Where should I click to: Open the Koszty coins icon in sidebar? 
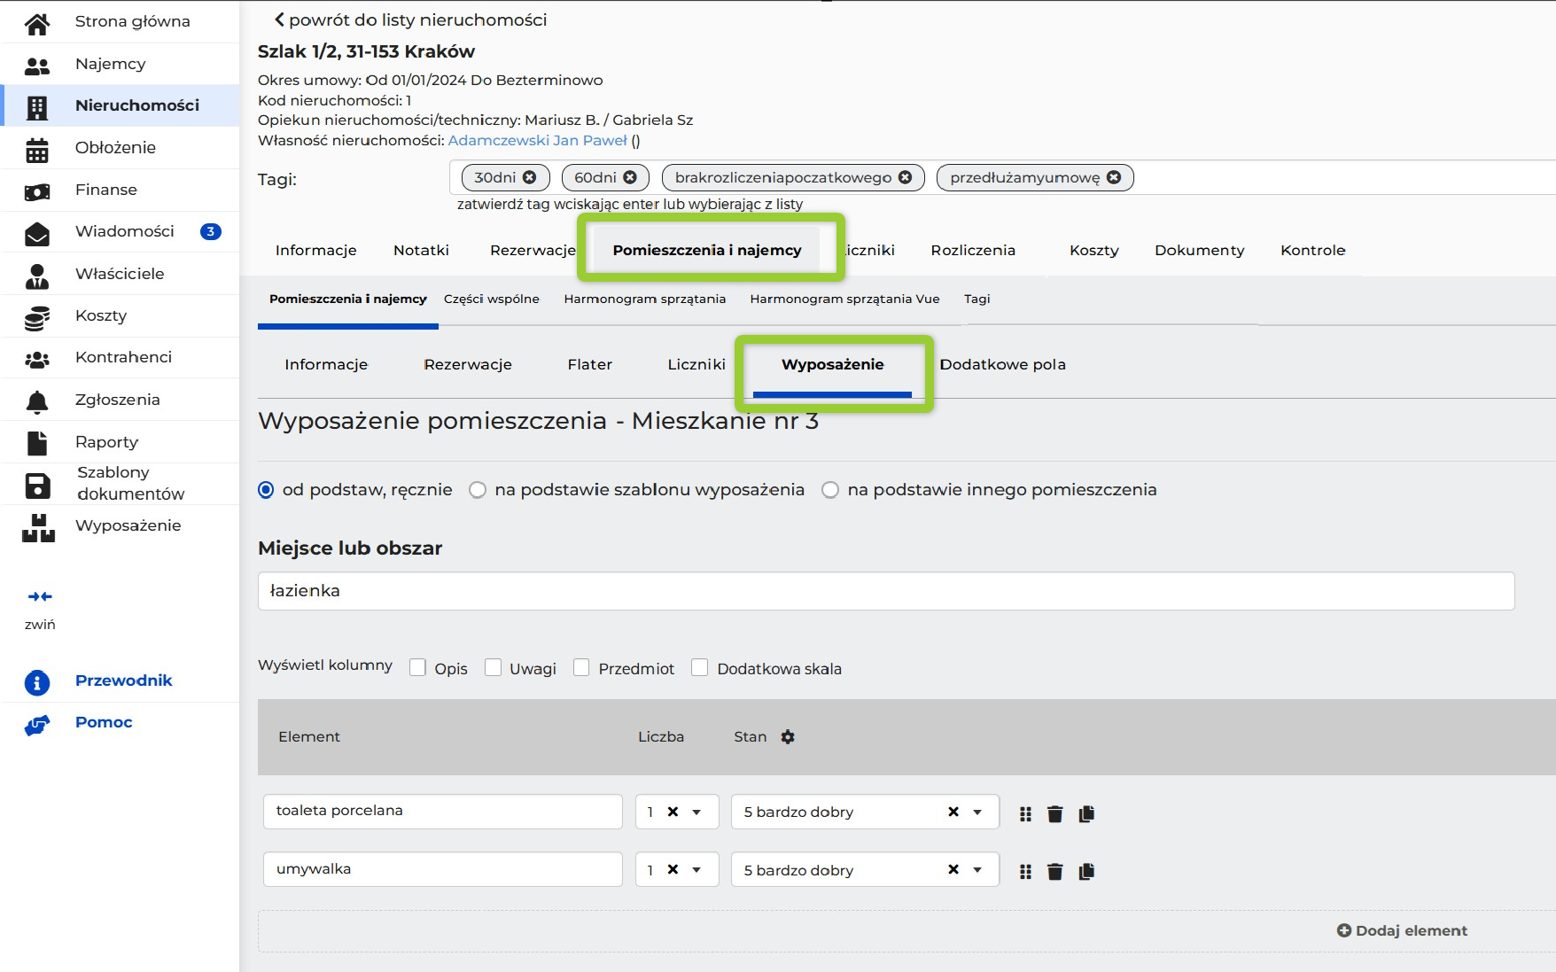pyautogui.click(x=37, y=318)
